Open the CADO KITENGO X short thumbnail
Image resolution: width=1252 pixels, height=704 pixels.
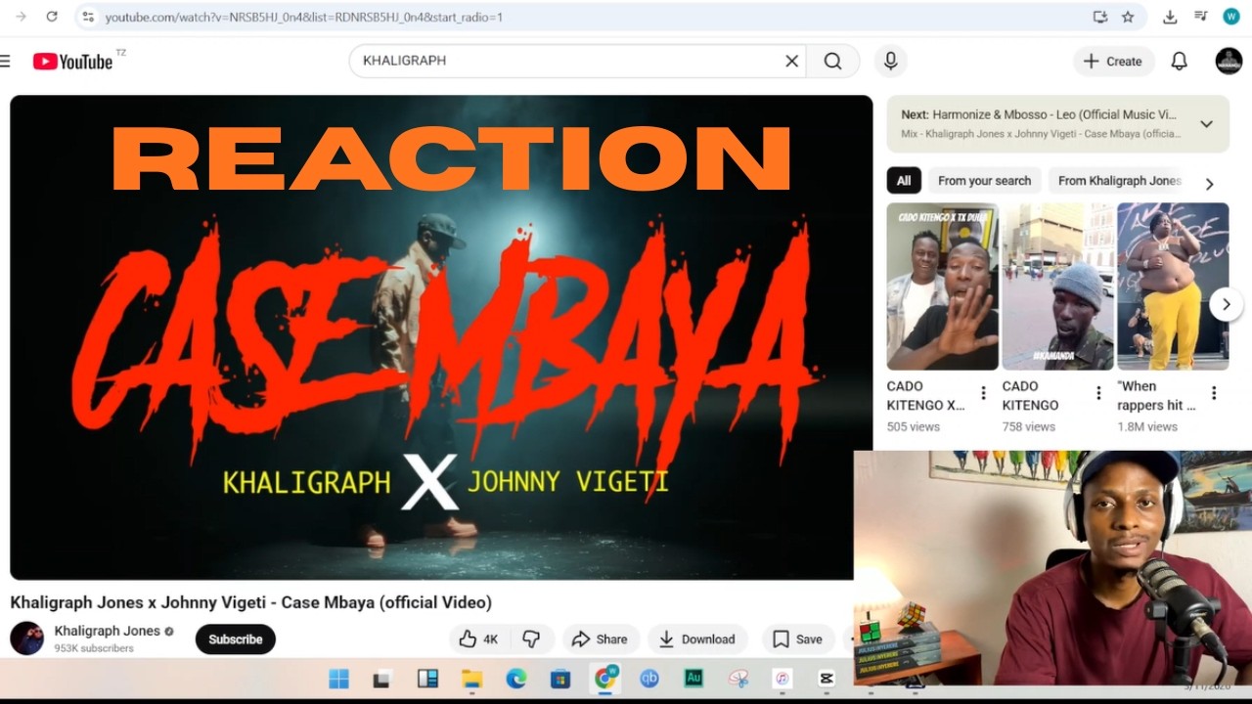942,286
